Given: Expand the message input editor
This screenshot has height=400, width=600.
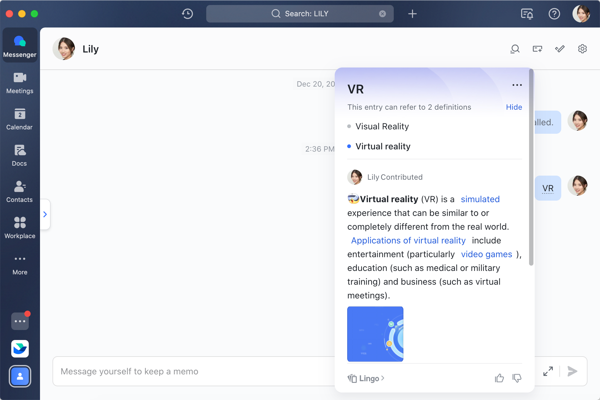Looking at the screenshot, I should click(x=548, y=371).
